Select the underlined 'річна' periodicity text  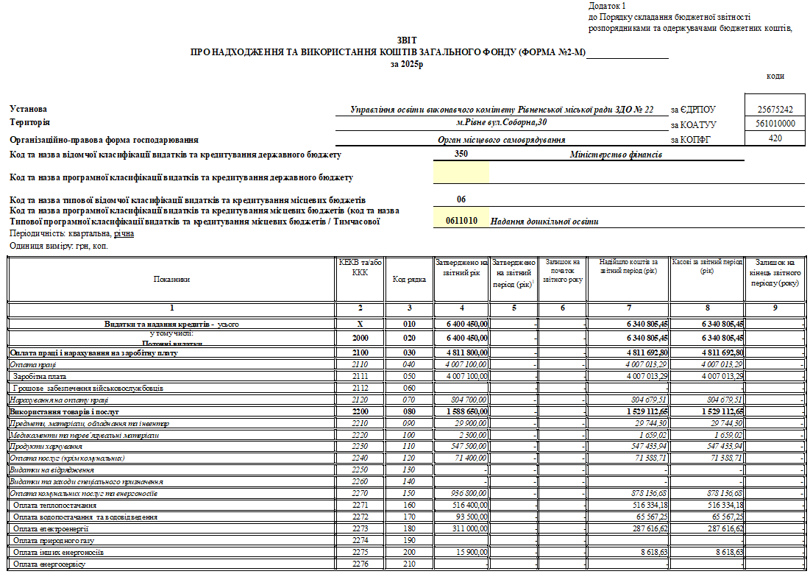[x=124, y=233]
